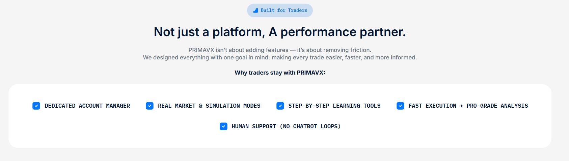Click the word 'Traders' in the top badge

(297, 10)
